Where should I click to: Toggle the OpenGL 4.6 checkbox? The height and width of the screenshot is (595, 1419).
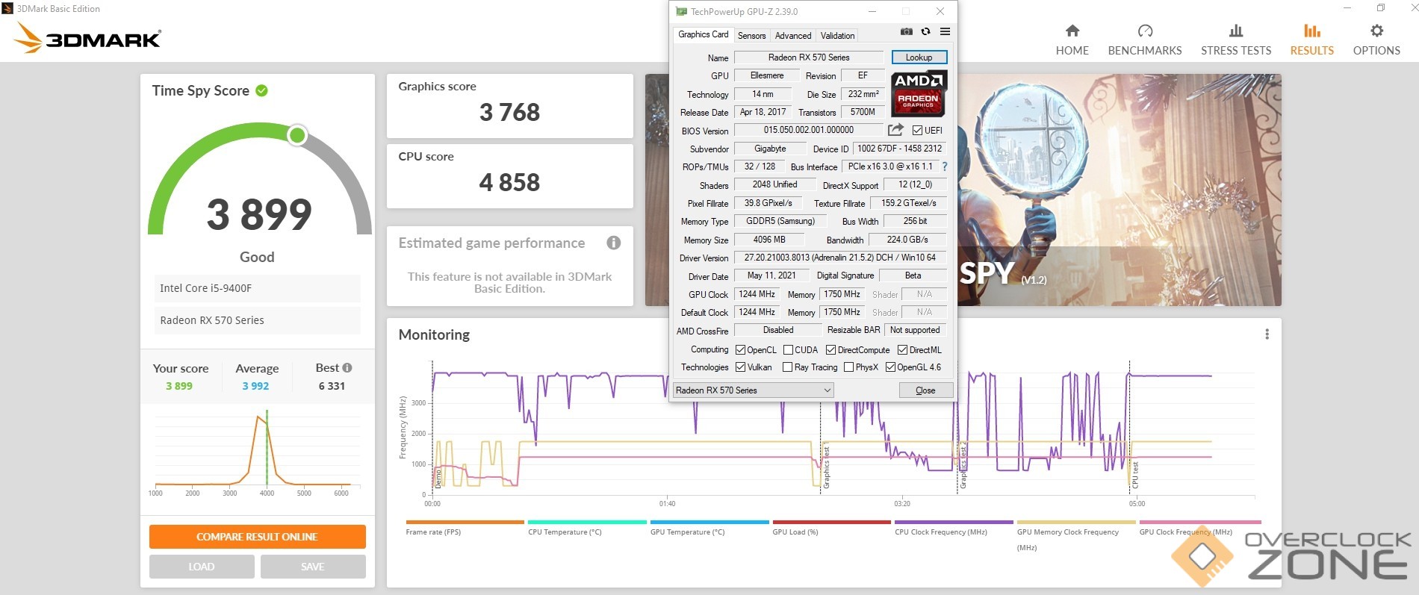890,367
